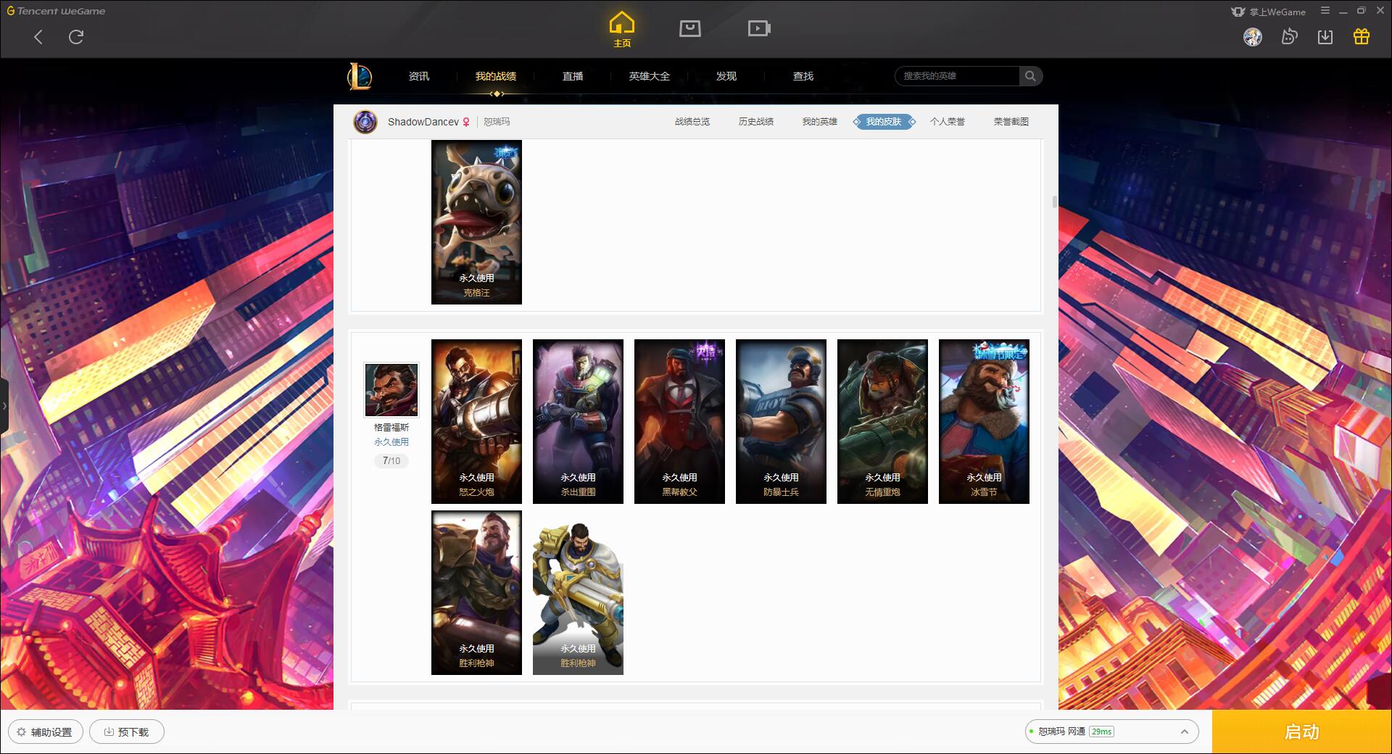Screen dimensions: 1392x754
Task: Open the 英雄大全 menu item
Action: click(x=650, y=76)
